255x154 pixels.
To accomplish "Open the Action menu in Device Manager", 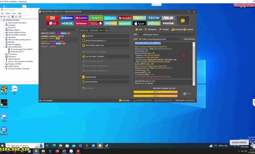I will (8, 13).
